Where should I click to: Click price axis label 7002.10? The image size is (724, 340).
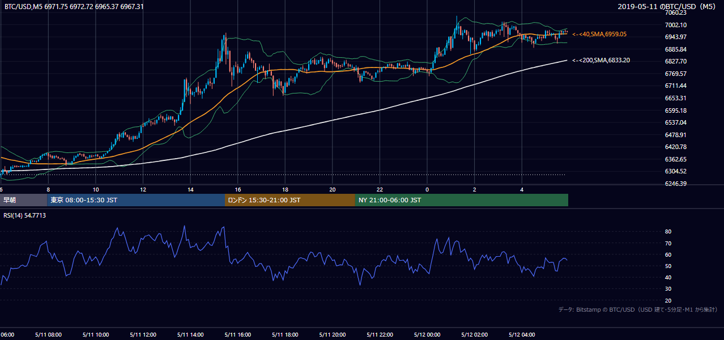[x=676, y=25]
